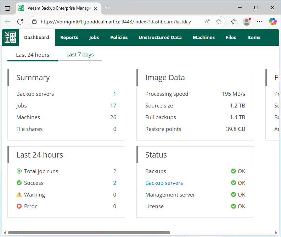Go to the Unstructured Data section
Viewport: 281px width, 237px height.
coord(160,37)
